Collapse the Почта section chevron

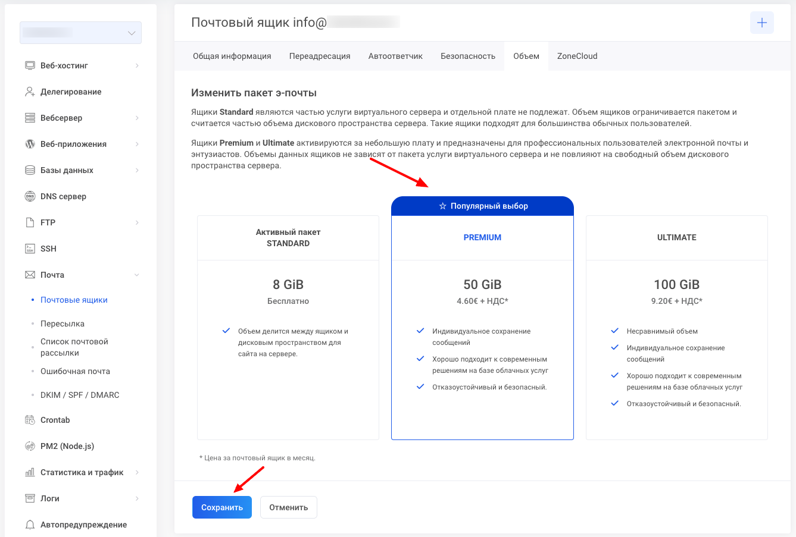[137, 275]
